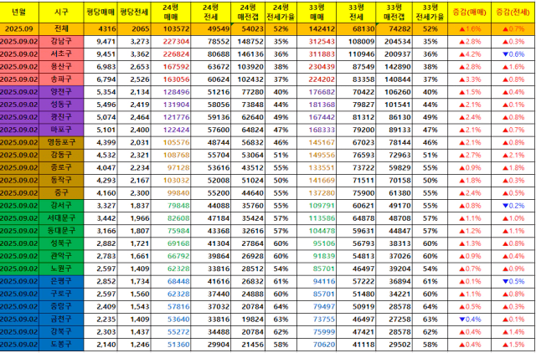
Task: Click the ▼0.5% change cell for 은평구
Action: 513,282
